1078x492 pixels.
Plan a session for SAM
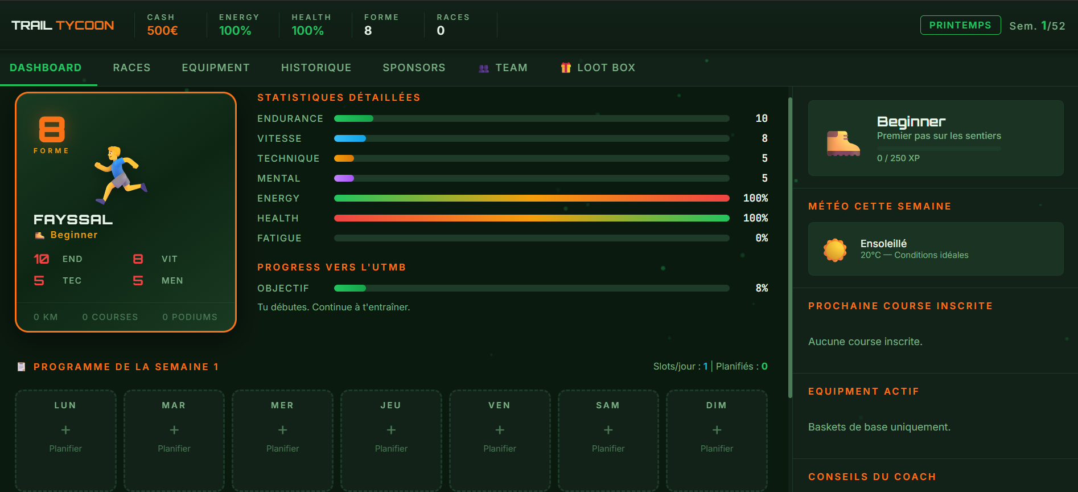(x=608, y=440)
